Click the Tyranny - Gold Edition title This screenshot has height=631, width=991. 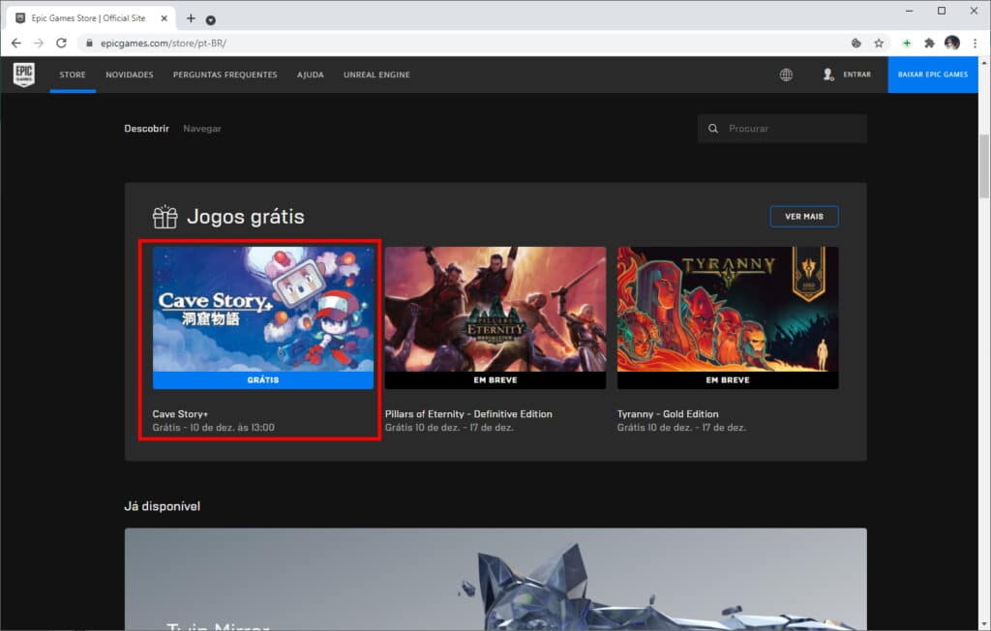click(x=668, y=414)
